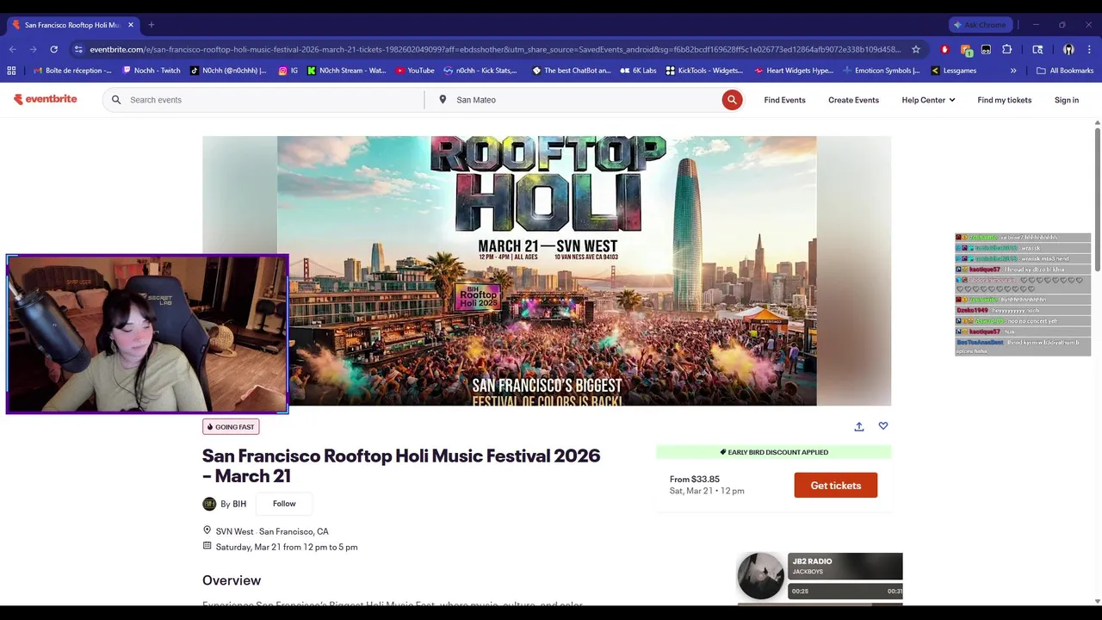Click the JB2 Radio album art thumbnail
The image size is (1102, 620).
pyautogui.click(x=760, y=575)
